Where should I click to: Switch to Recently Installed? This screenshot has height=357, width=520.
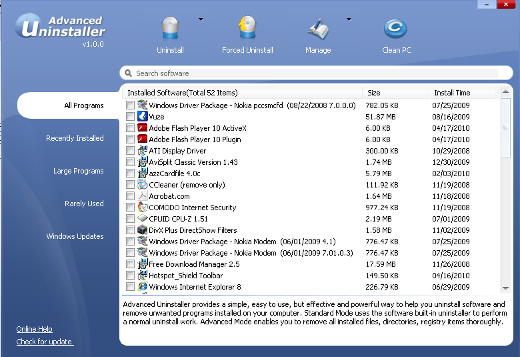click(x=75, y=138)
